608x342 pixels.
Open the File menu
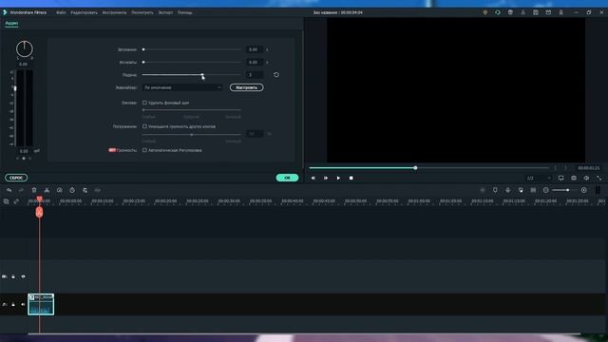(61, 12)
